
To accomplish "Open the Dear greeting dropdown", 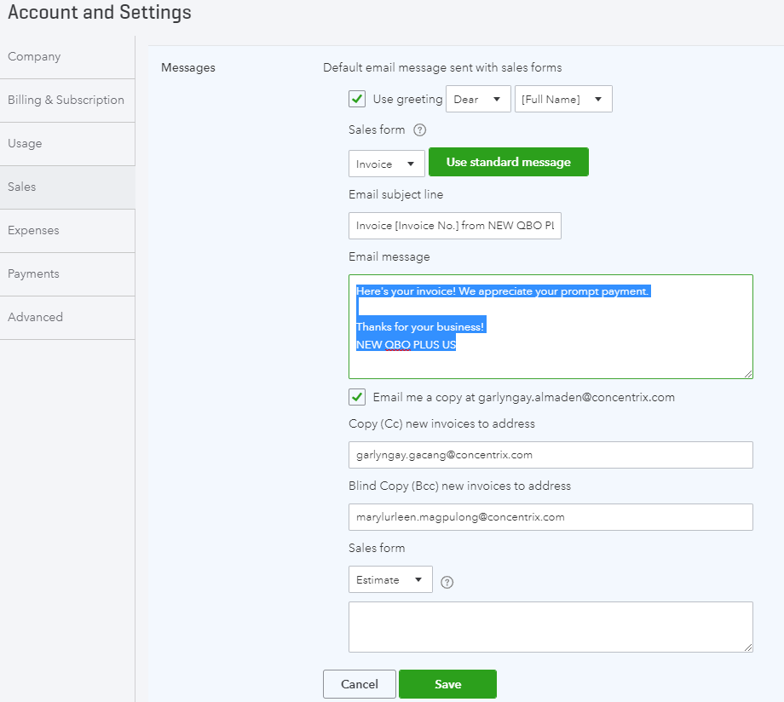I will (x=478, y=99).
